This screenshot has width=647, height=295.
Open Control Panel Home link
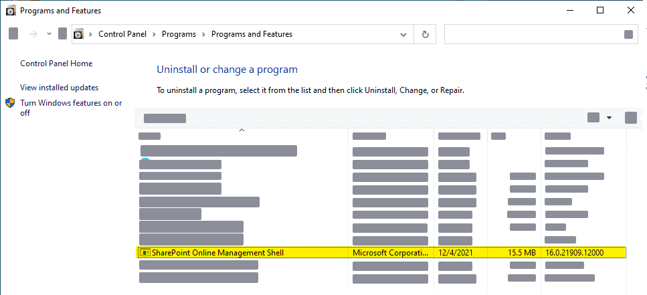pos(56,64)
